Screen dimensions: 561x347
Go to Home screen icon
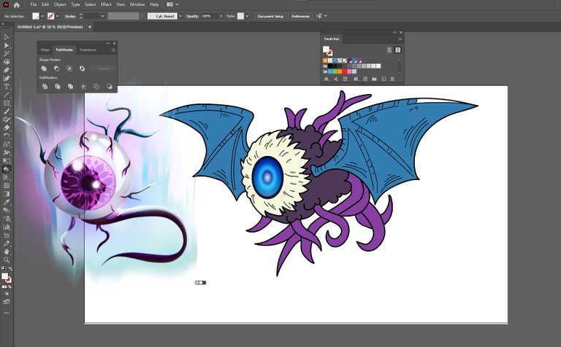coord(17,5)
